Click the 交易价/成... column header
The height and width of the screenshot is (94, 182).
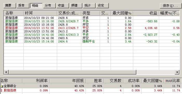pyautogui.click(x=69, y=13)
